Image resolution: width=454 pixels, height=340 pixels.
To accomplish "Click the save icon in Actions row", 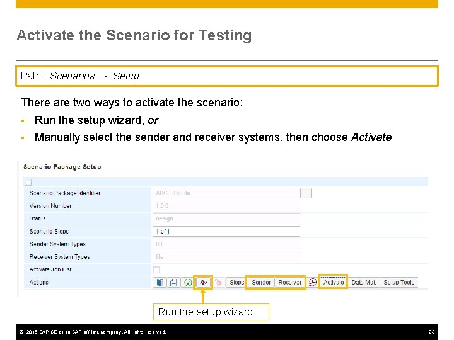I will pos(173,282).
